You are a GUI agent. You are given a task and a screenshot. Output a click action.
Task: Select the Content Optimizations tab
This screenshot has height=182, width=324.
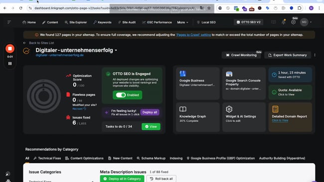(x=84, y=158)
